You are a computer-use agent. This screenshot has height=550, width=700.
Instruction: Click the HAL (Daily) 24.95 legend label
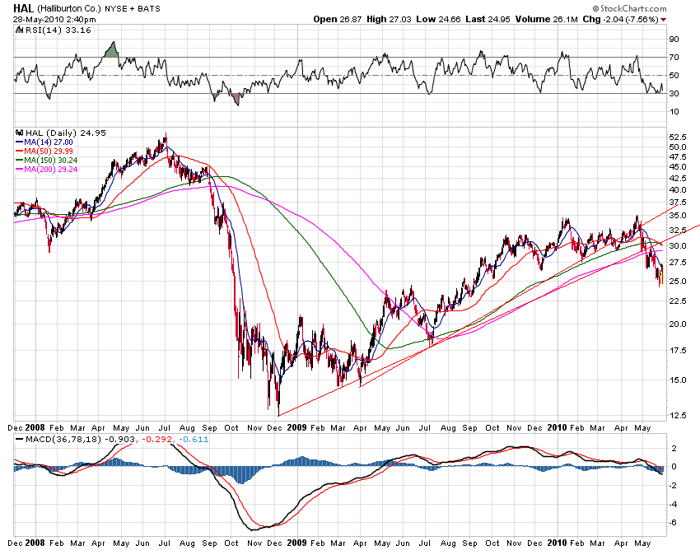tap(66, 133)
